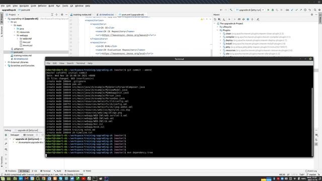
Task: Switch to Console tab in Debug panel
Action: pyautogui.click(x=28, y=135)
